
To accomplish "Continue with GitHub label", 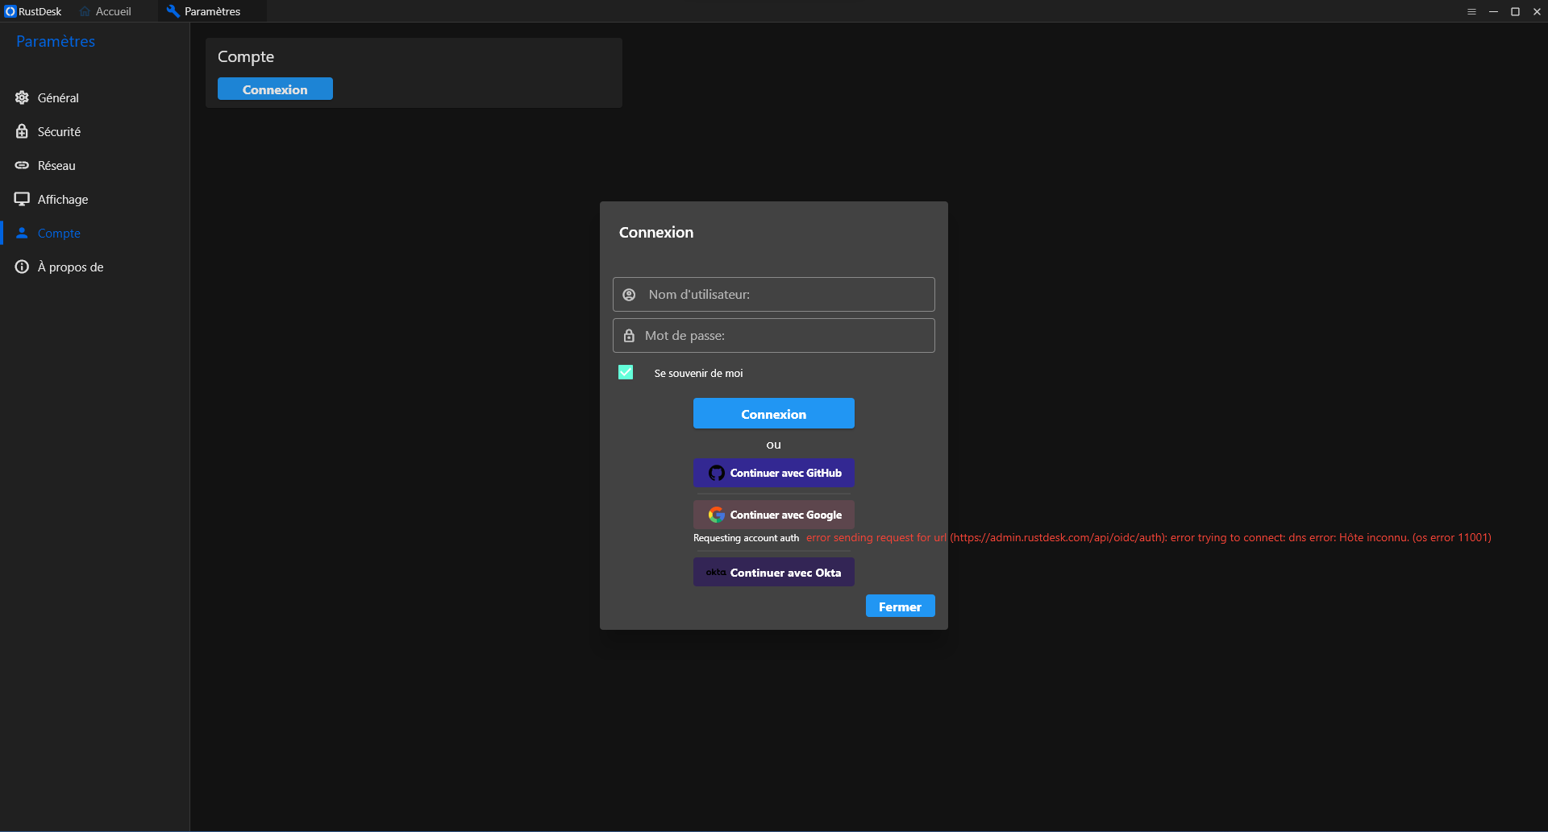I will pos(785,473).
